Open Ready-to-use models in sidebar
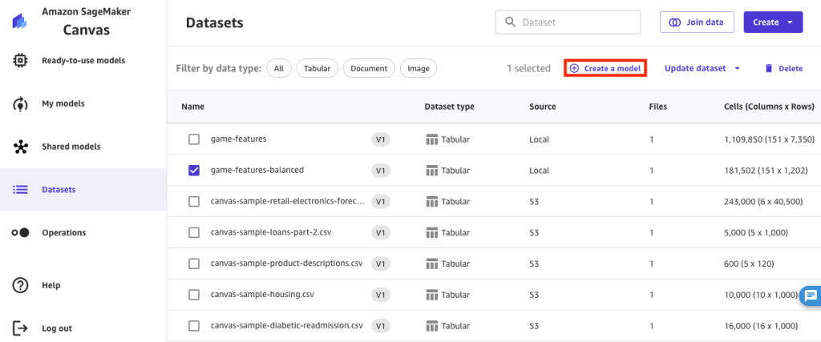821x342 pixels. [x=83, y=61]
